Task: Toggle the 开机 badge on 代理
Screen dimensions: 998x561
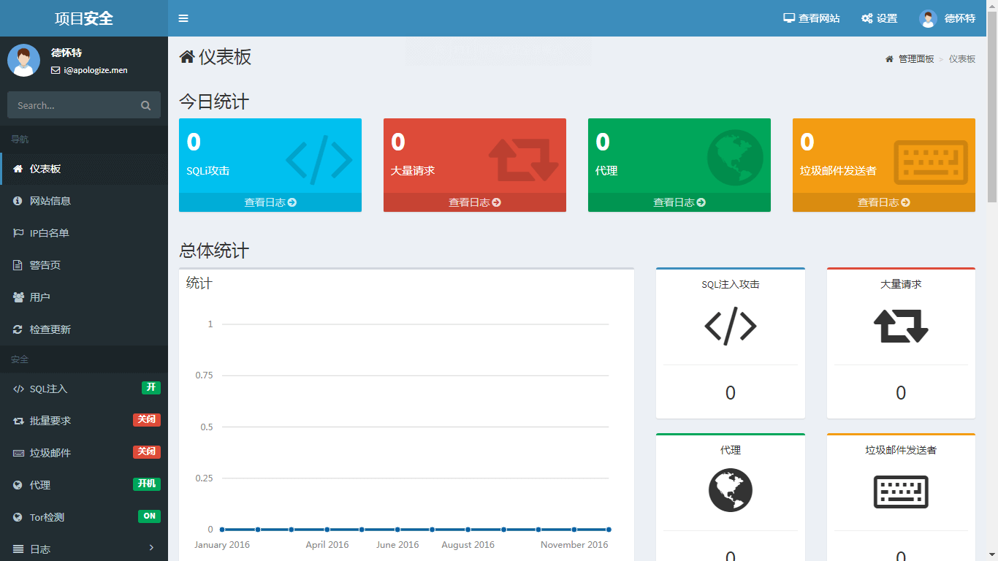Action: (x=147, y=484)
